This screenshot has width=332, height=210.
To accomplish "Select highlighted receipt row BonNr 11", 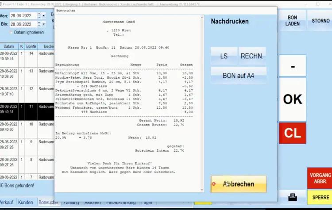I will [x=27, y=112].
